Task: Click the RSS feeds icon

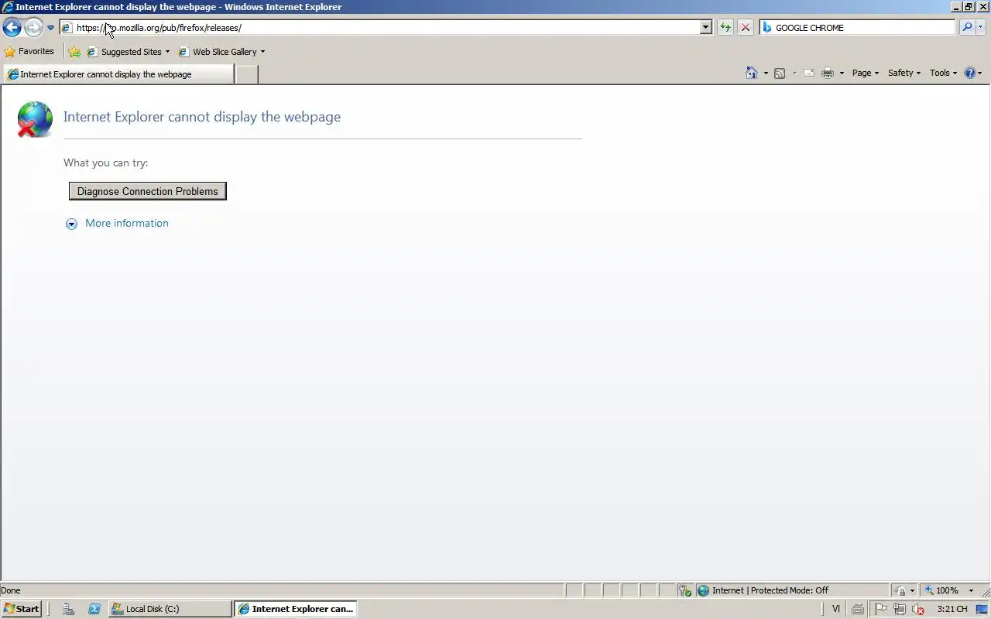Action: tap(780, 74)
